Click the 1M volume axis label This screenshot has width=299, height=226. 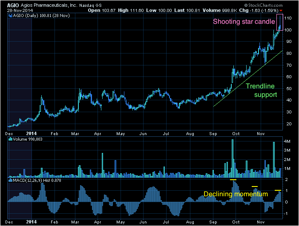point(287,169)
